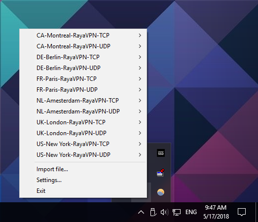Open Settings... from the context menu
Screen dimensions: 258x222
tap(83, 180)
